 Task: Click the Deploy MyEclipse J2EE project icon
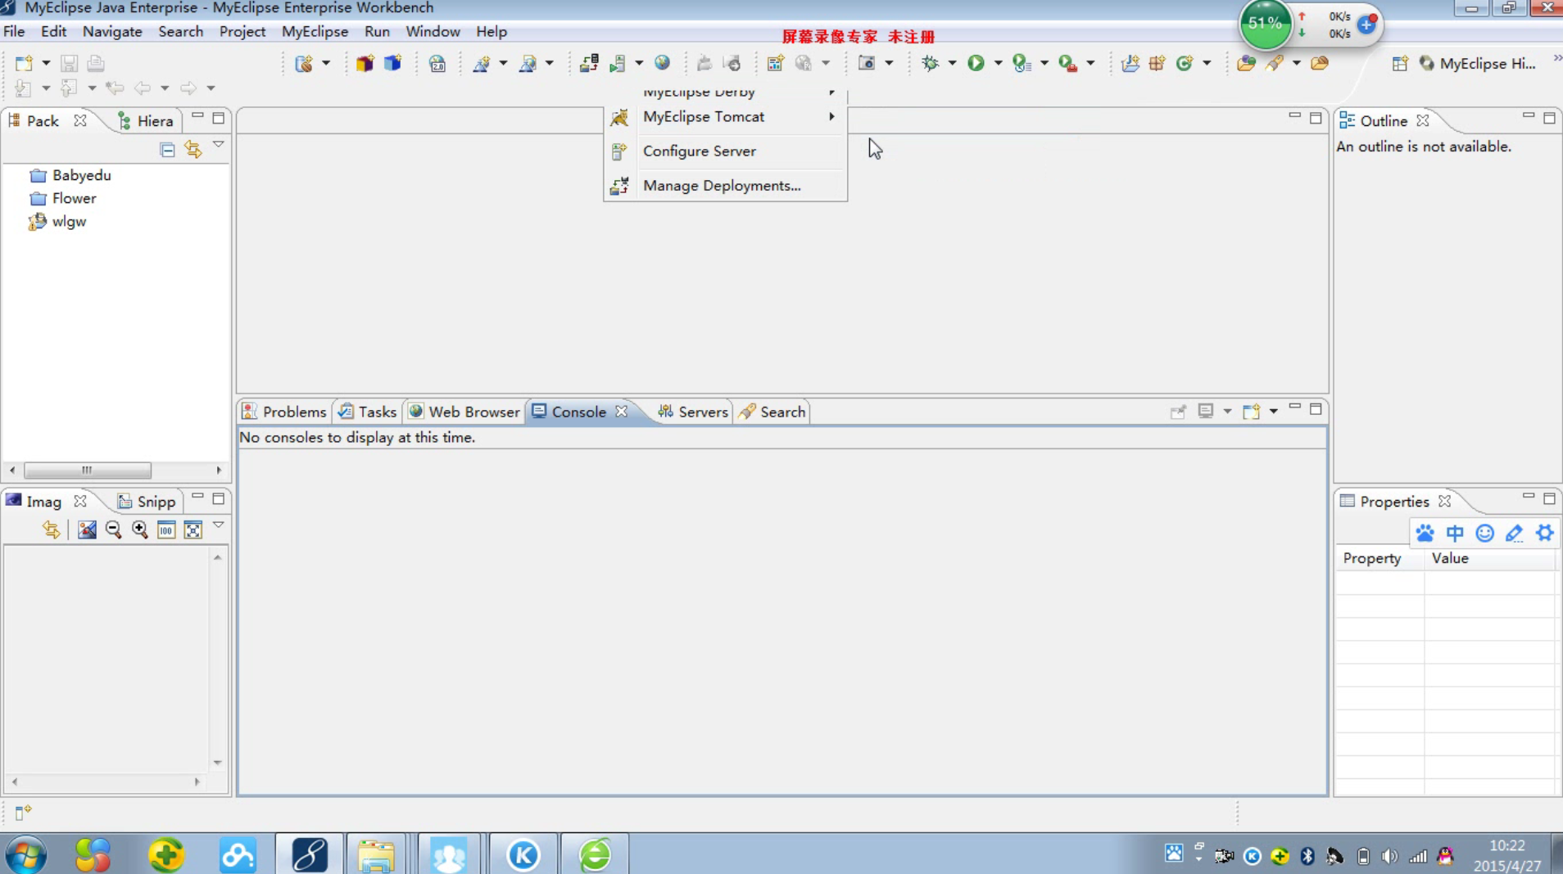(x=589, y=63)
